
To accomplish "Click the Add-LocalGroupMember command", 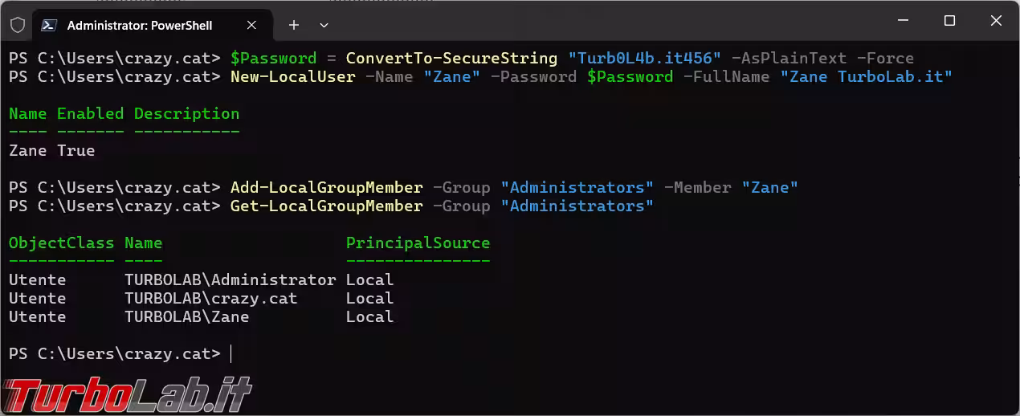I will (x=326, y=188).
